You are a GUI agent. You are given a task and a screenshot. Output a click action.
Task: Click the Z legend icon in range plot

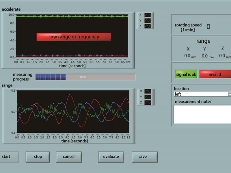click(148, 102)
